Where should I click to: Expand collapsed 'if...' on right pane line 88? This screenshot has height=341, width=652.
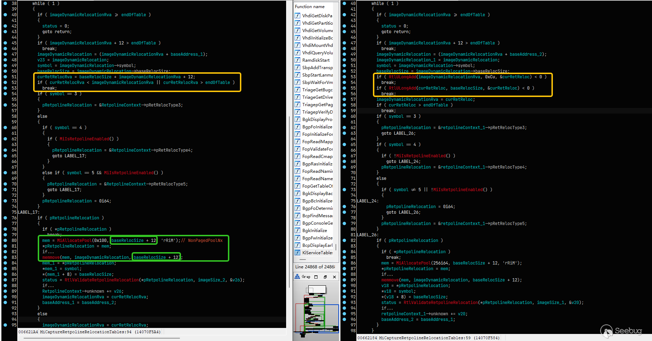(x=387, y=274)
